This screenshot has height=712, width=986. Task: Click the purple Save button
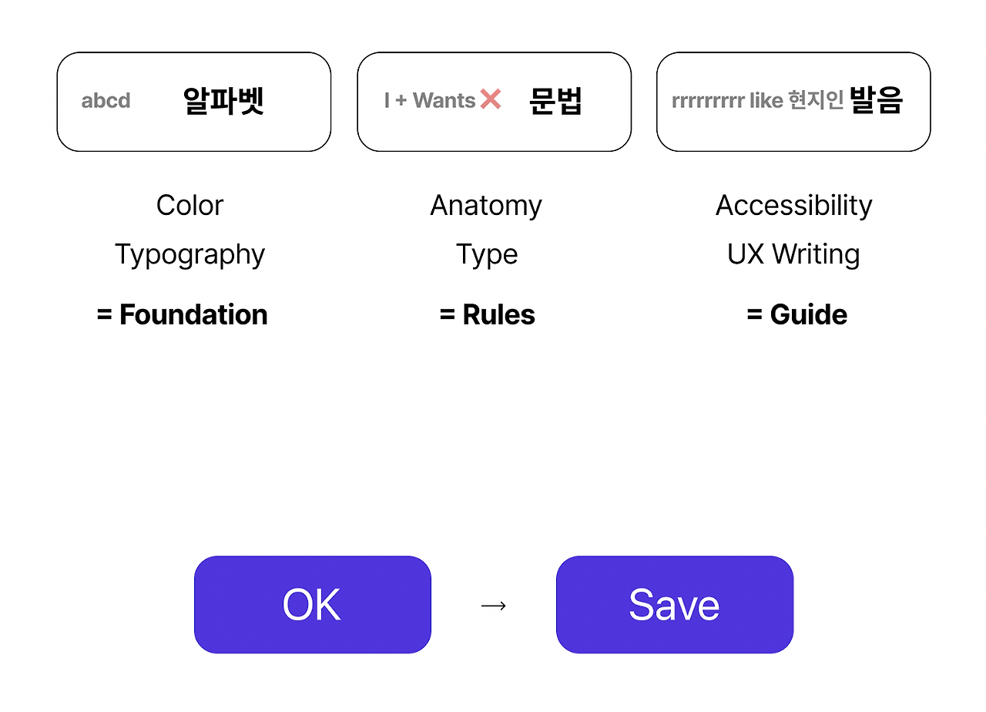[674, 605]
